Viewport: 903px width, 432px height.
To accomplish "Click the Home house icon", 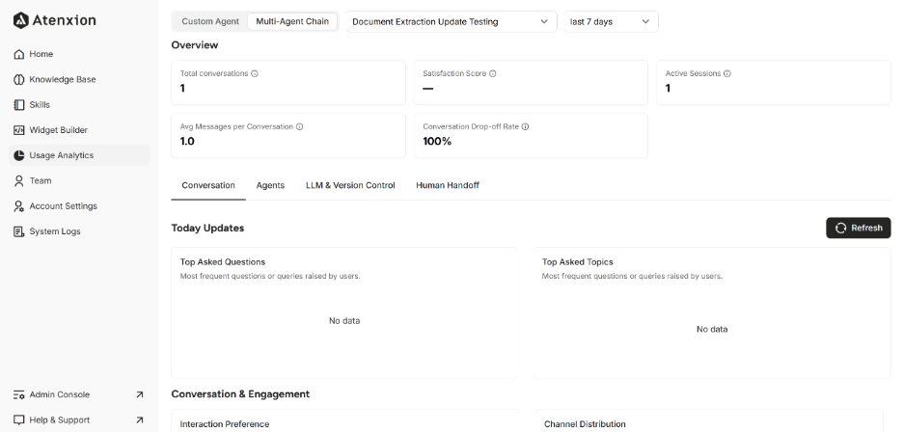I will pos(18,54).
